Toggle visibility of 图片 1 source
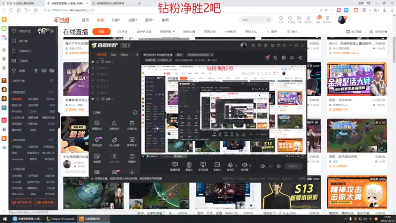 (x=93, y=93)
